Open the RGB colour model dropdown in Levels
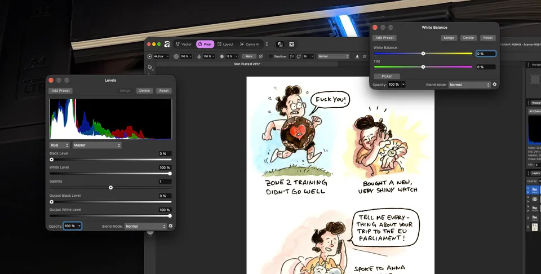 pos(59,145)
